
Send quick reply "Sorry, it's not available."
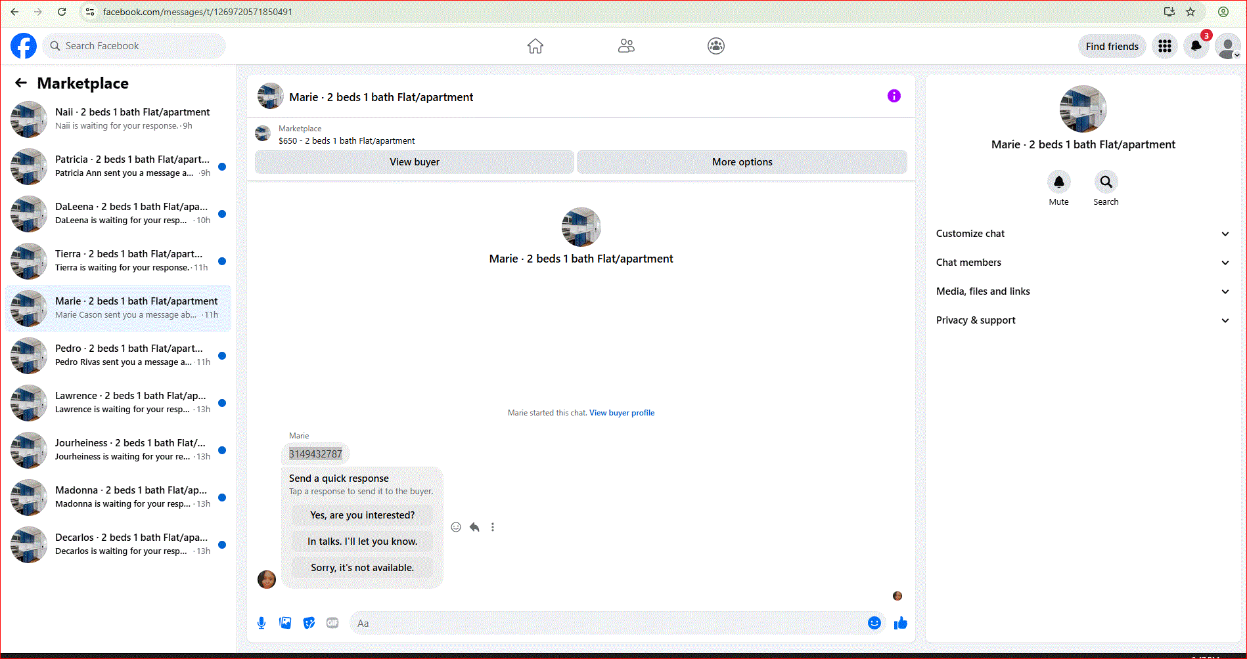[362, 568]
